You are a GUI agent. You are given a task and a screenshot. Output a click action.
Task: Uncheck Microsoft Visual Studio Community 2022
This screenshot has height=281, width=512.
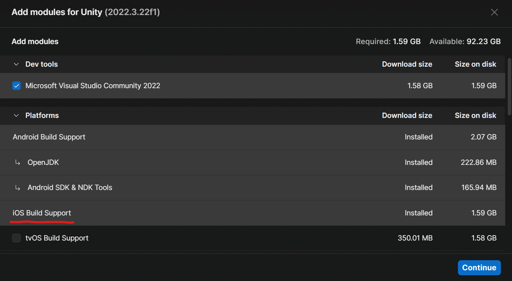(16, 86)
